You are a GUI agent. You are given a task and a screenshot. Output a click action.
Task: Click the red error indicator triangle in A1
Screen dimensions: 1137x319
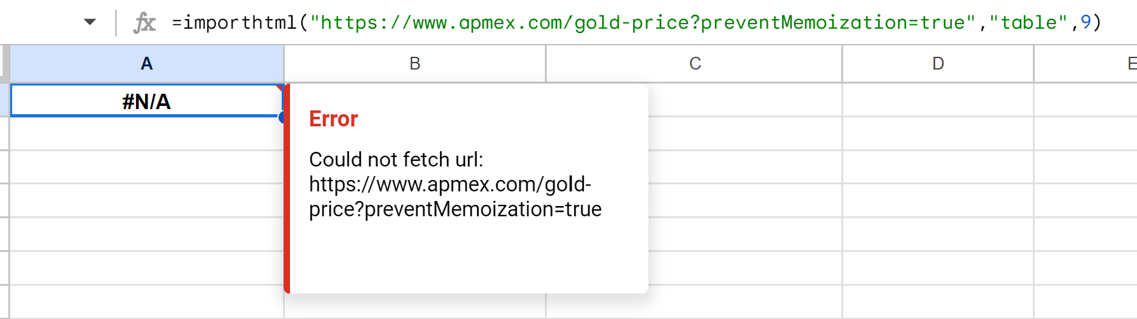pyautogui.click(x=280, y=87)
